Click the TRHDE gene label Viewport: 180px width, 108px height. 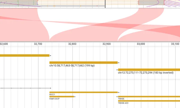121,99
